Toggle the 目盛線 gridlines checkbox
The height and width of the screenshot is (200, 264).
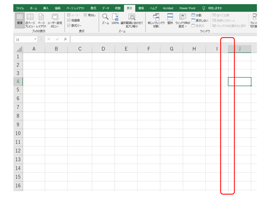[x=69, y=20]
